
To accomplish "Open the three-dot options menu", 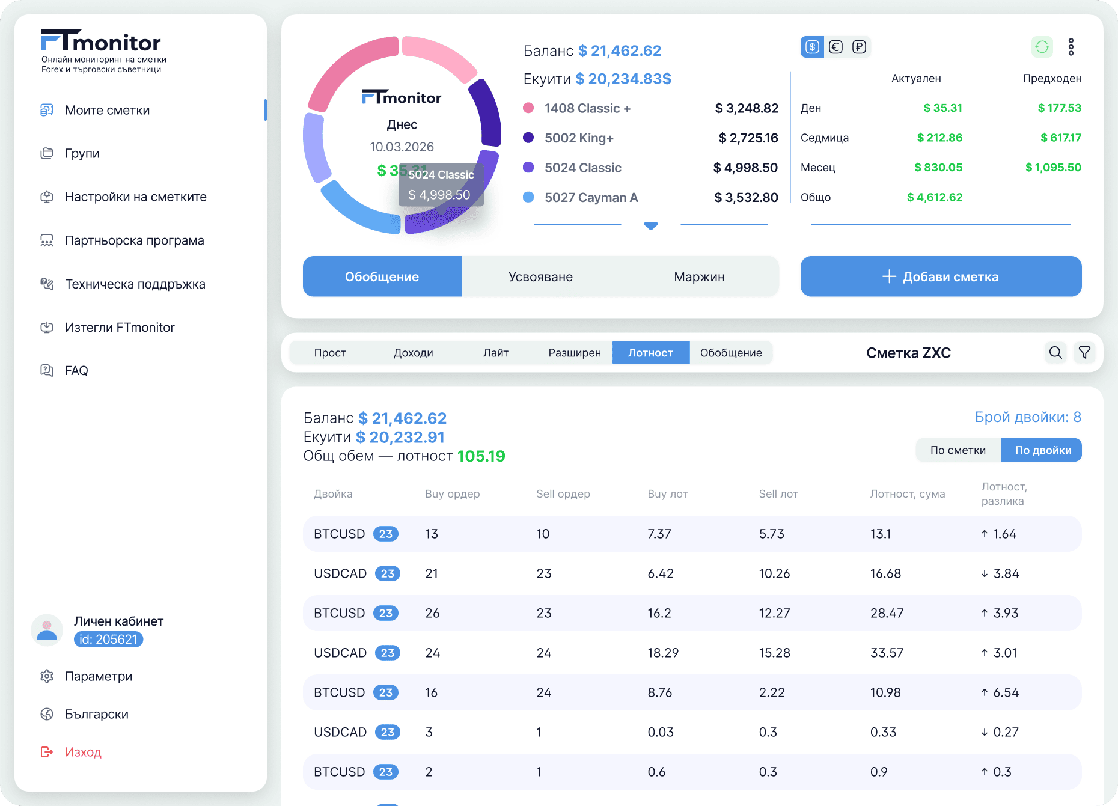I will pos(1071,47).
